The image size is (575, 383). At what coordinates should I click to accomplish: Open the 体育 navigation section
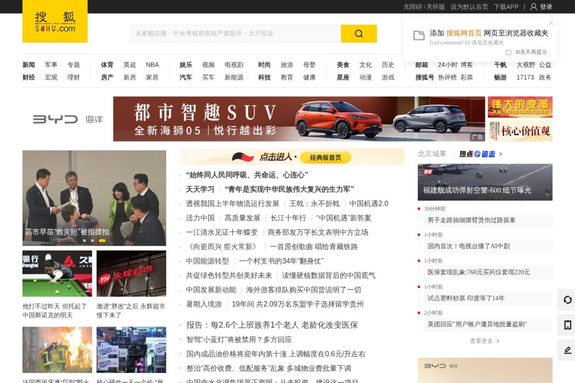tap(107, 65)
